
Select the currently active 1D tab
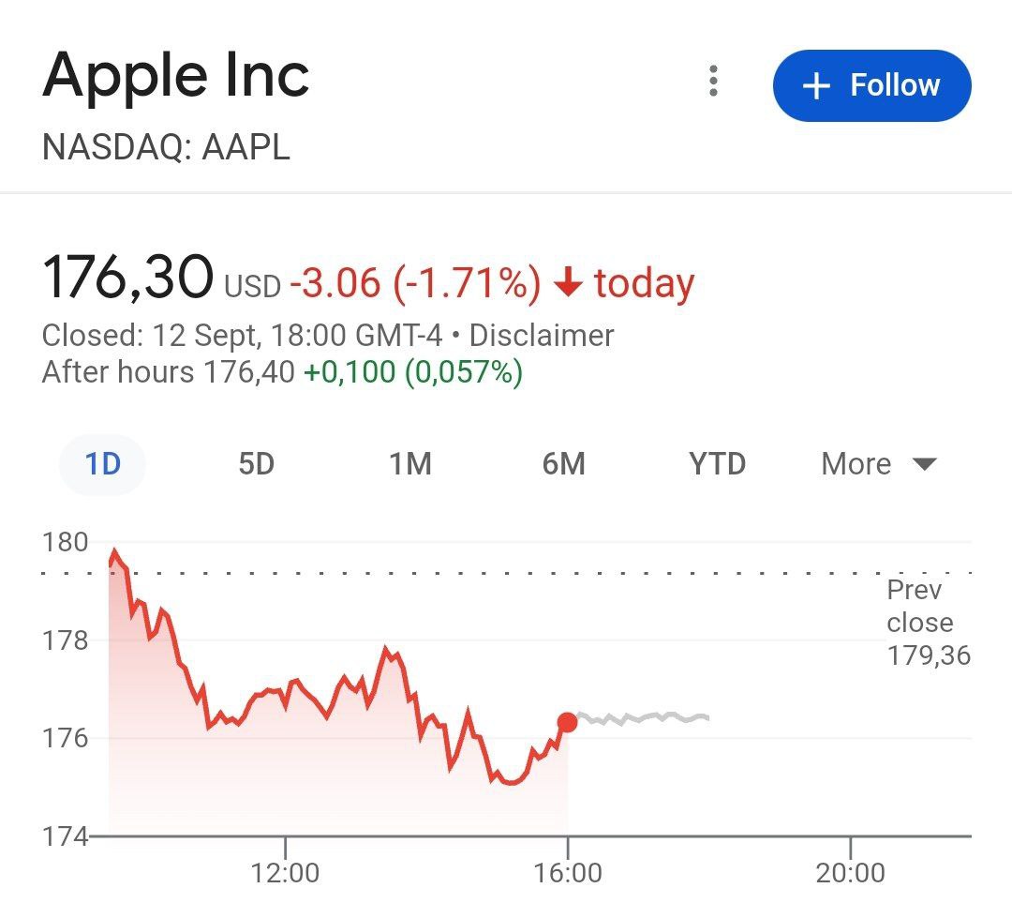coord(102,463)
